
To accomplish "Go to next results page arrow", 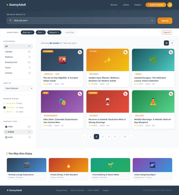I will tap(131, 137).
